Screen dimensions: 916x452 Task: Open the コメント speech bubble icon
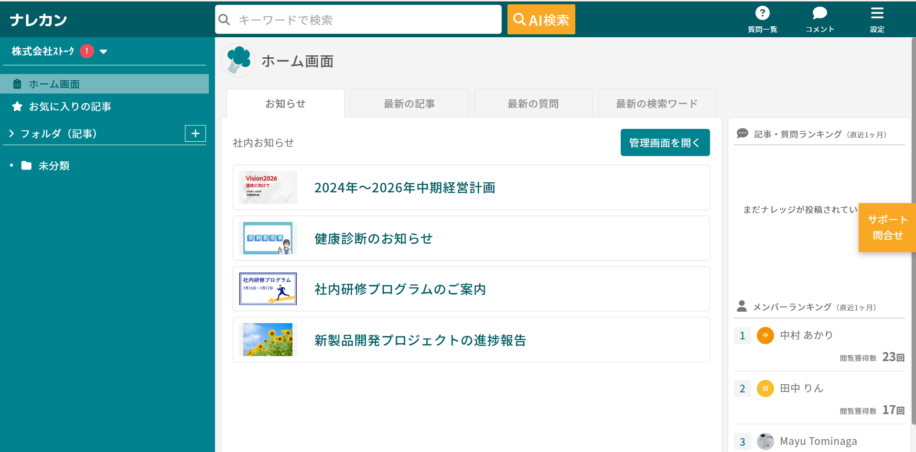click(x=819, y=13)
